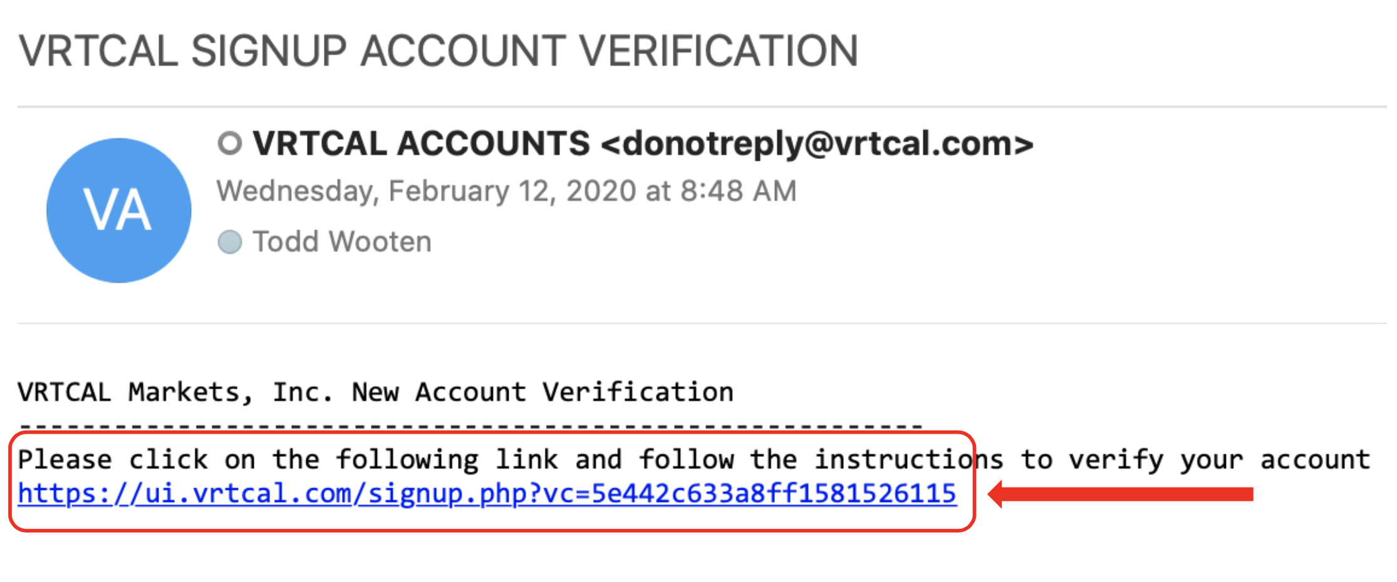Viewport: 1397px width, 582px height.
Task: Click the words 'verify your account' in body
Action: 1219,460
